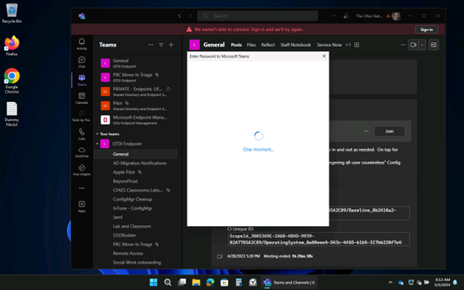Open pinned PRC Move-In Triage channel
The image size is (464, 290).
click(135, 77)
